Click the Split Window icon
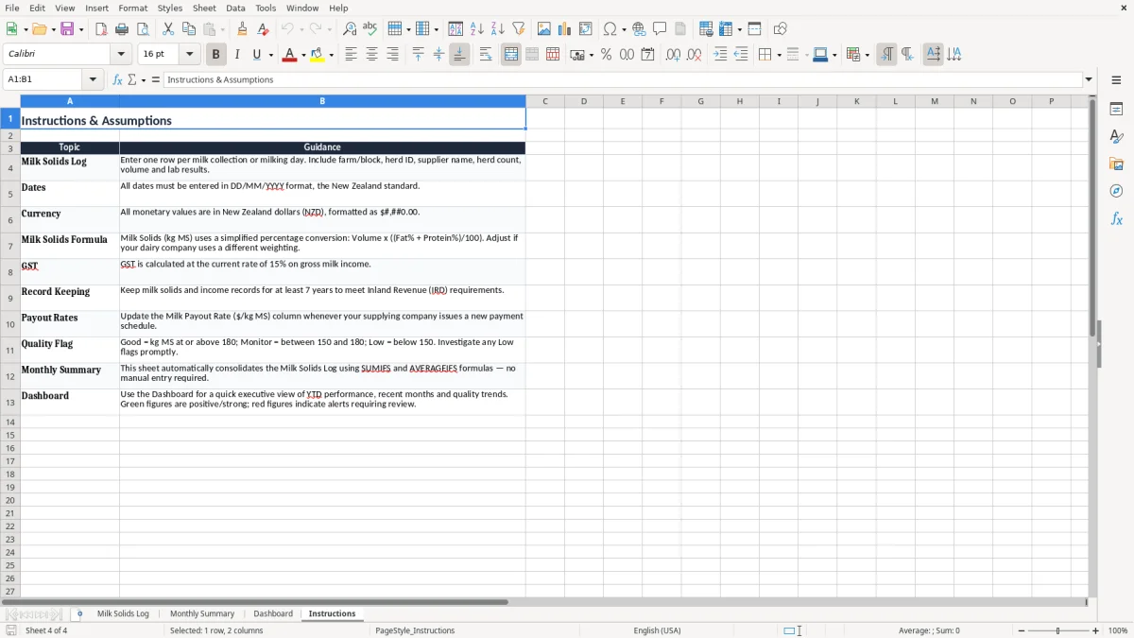 pyautogui.click(x=755, y=29)
